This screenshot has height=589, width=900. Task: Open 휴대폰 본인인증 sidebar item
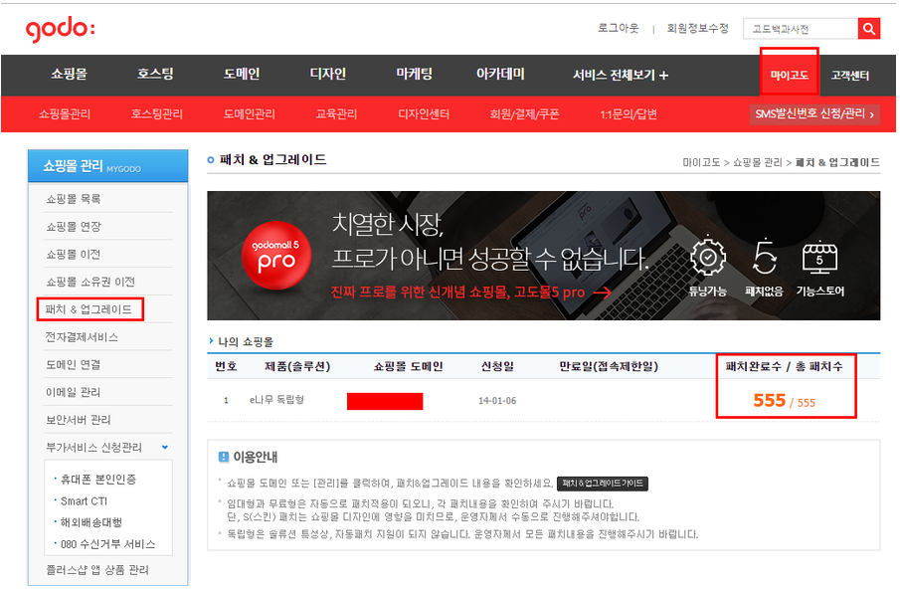pos(98,479)
